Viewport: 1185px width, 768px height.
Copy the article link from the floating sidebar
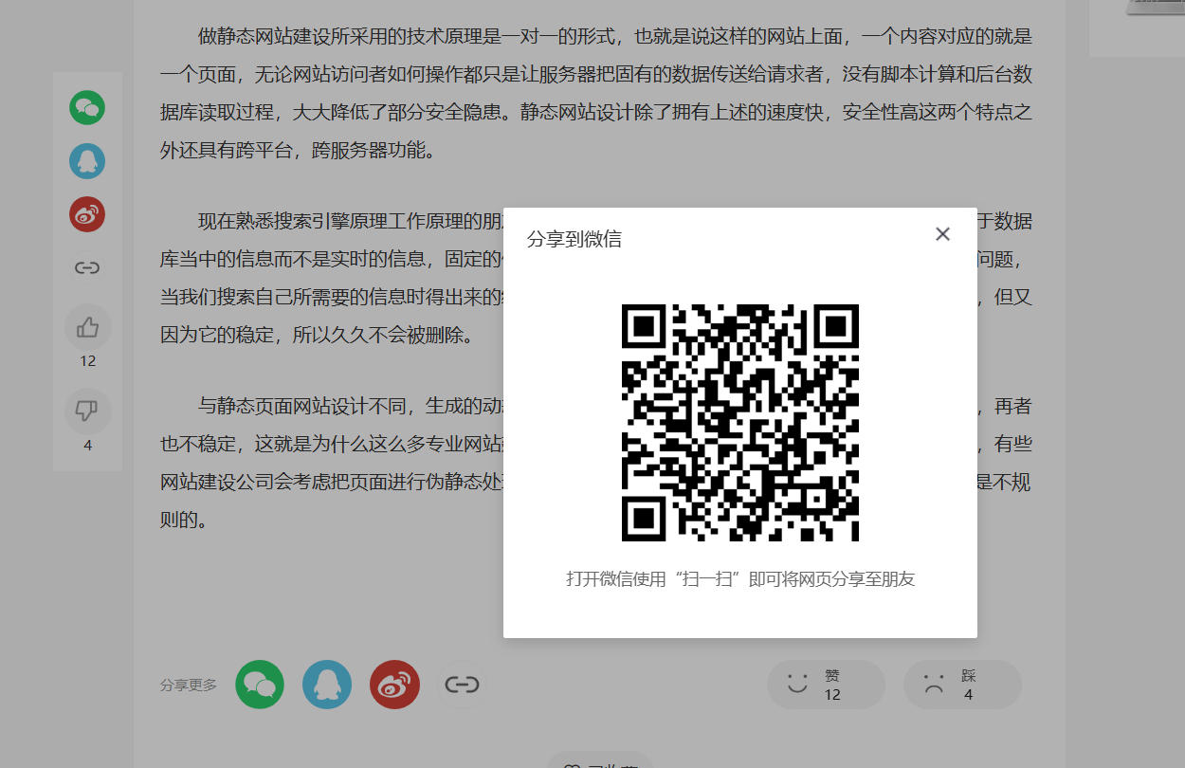coord(87,267)
